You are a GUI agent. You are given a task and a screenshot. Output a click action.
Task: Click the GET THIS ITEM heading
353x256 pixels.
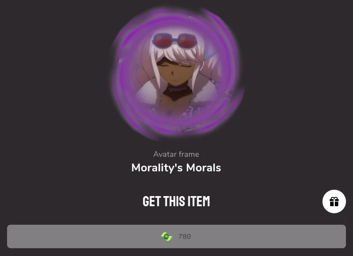click(x=176, y=201)
